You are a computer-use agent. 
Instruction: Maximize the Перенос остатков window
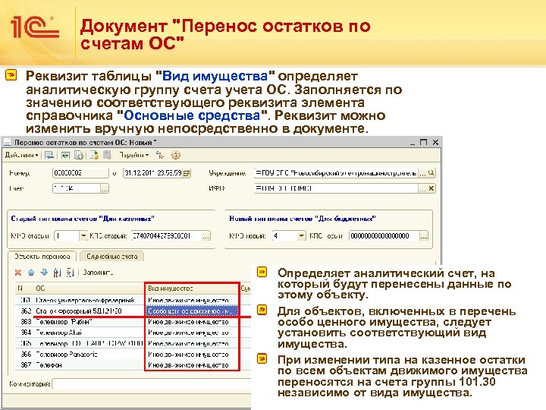(423, 142)
